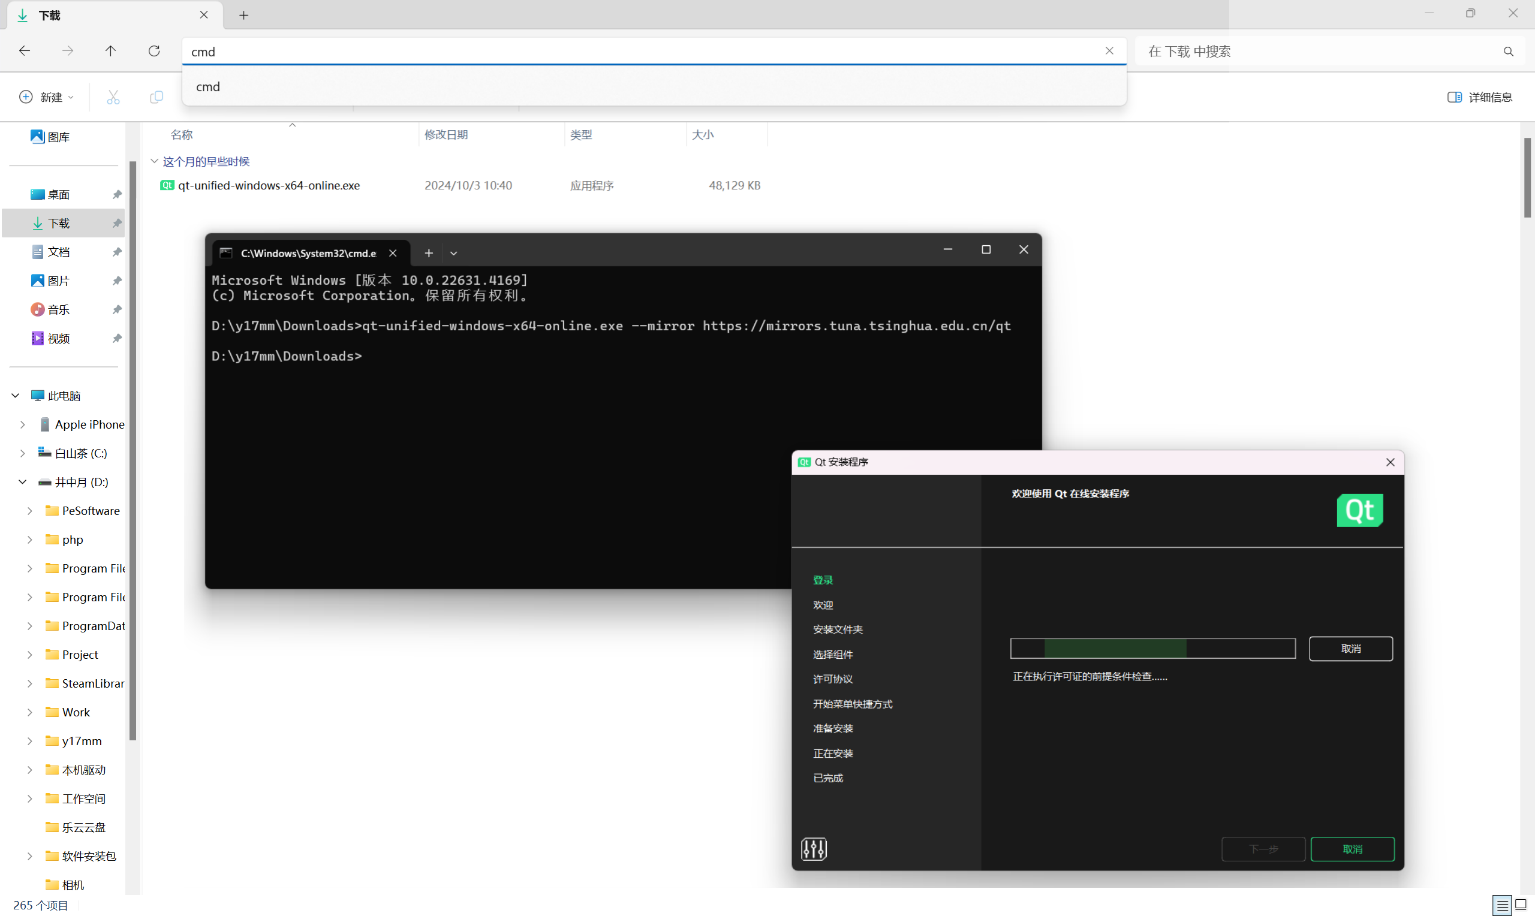Collapse the 此电脑 tree node
Viewport: 1535px width, 916px height.
pos(16,396)
